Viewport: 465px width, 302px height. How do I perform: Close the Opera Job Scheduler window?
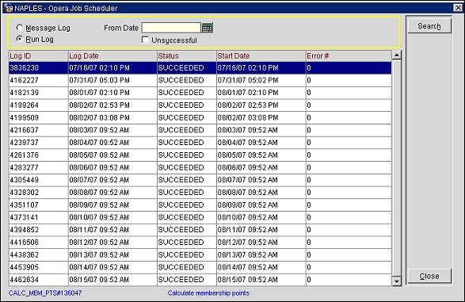coord(458,8)
